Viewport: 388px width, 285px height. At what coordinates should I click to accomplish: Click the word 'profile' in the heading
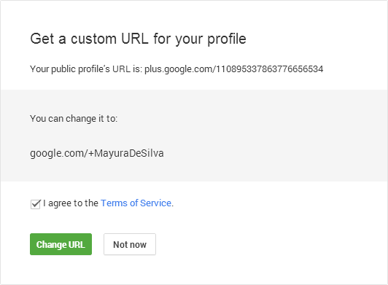coord(227,39)
